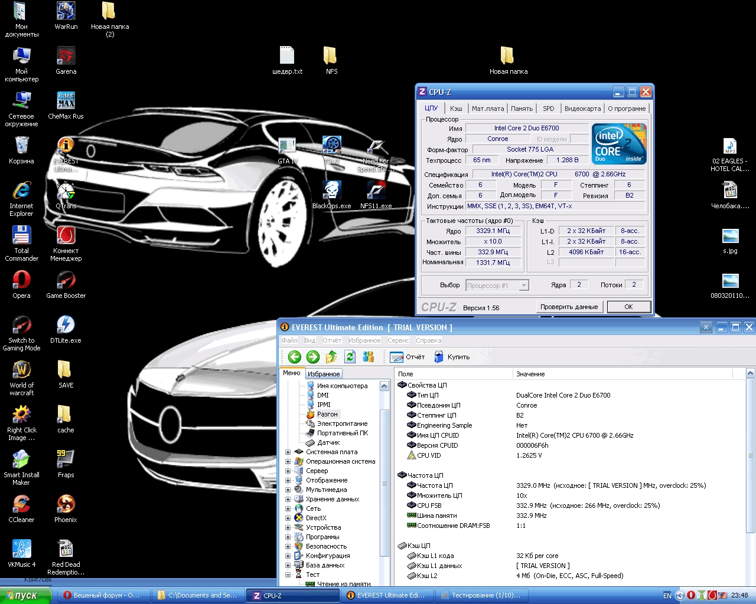Collapse the Тест tree node

(x=288, y=575)
